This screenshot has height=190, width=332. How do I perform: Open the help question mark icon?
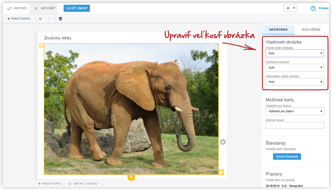313,9
